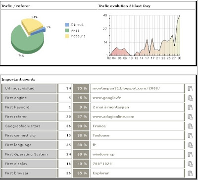Click the 45 % cell
Image resolution: width=198 pixels, height=180 pixels.
81,98
